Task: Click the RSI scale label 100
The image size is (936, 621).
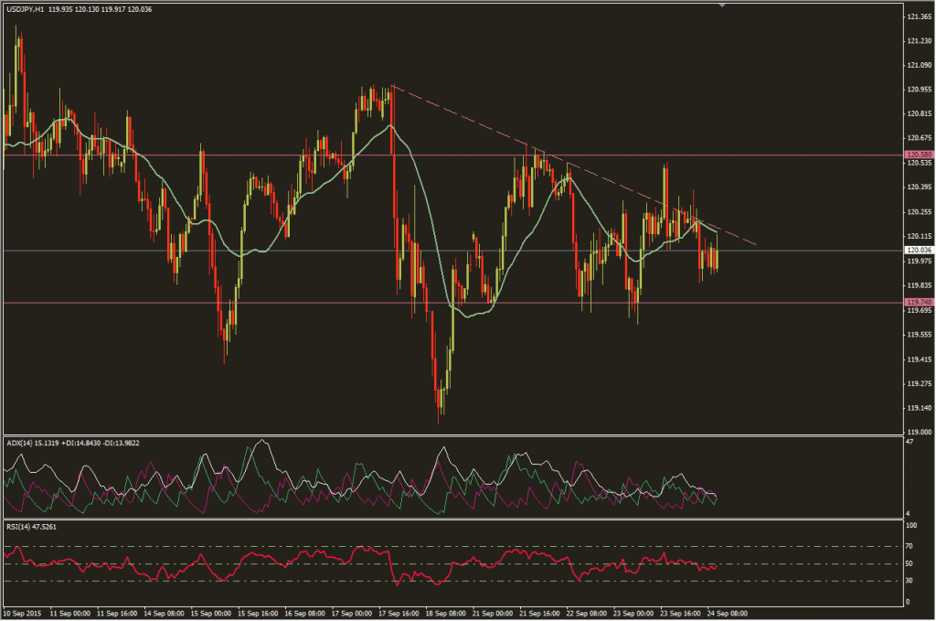Action: pos(911,526)
